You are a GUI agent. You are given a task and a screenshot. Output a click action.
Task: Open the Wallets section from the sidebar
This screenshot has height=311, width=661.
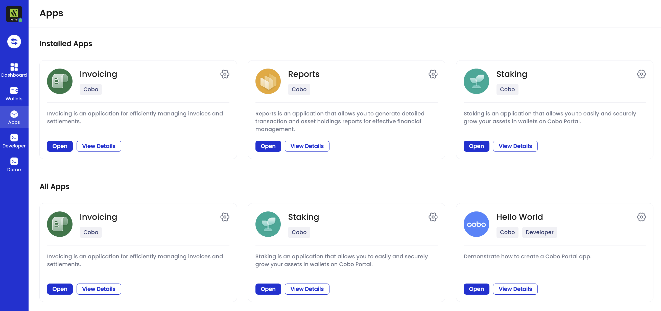click(x=14, y=91)
